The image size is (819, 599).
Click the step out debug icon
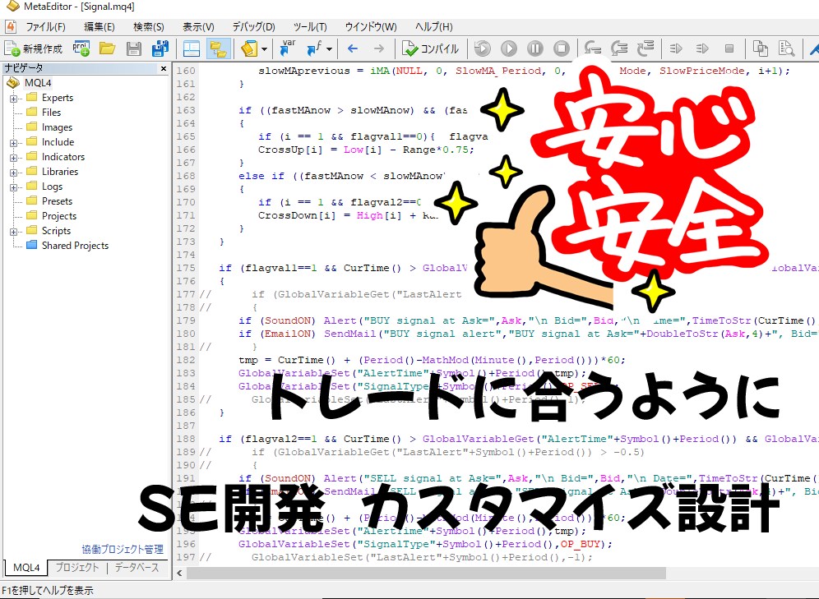(x=645, y=49)
